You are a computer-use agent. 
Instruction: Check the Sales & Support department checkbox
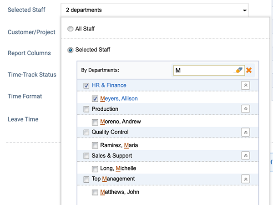point(86,156)
